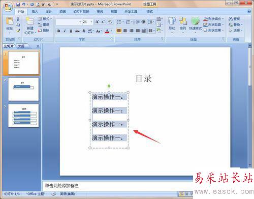The image size is (254, 199).
Task: Activate the Format Painter brush
Action: pos(18,31)
